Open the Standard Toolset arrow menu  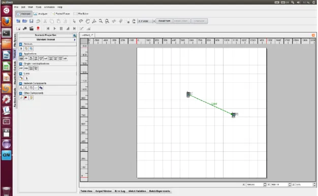coord(75,40)
